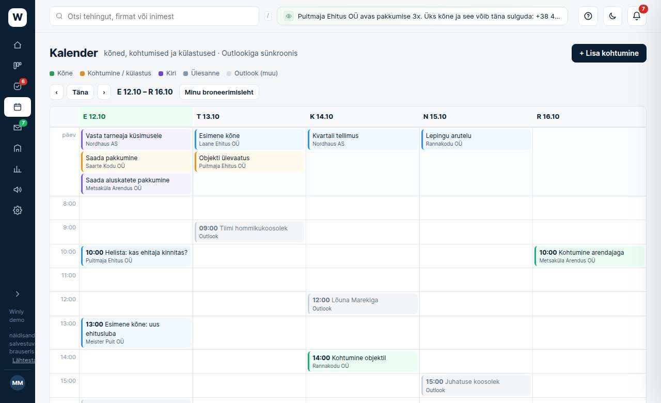Go to the next week
The height and width of the screenshot is (403, 661).
point(104,92)
